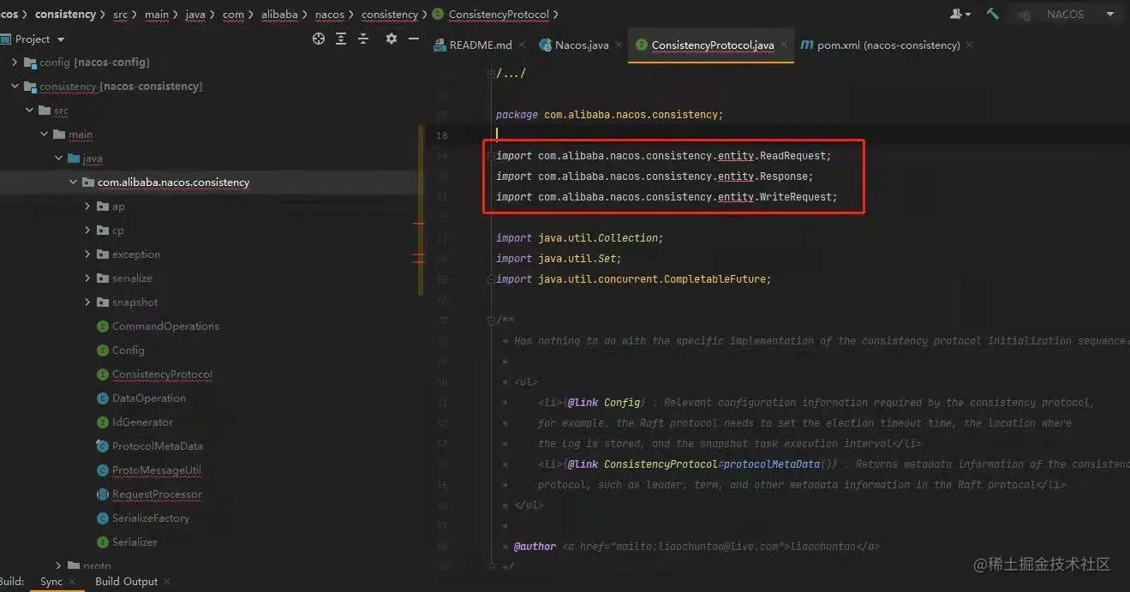The image size is (1130, 592).
Task: Open the user account icon dropdown
Action: coord(960,14)
